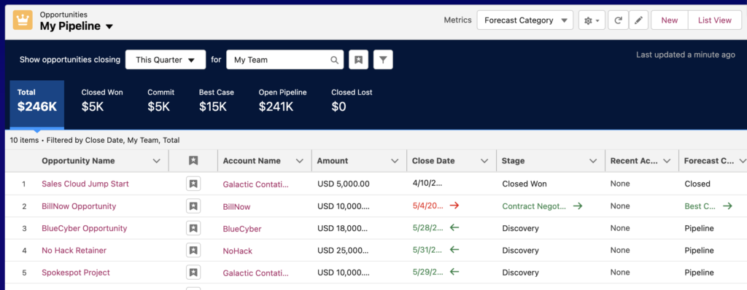
Task: Open Stage column menu chevron
Action: pyautogui.click(x=592, y=161)
